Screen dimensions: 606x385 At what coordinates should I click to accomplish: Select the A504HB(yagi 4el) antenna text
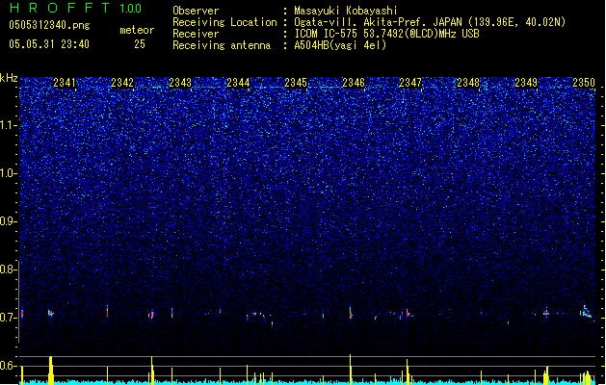(x=340, y=45)
